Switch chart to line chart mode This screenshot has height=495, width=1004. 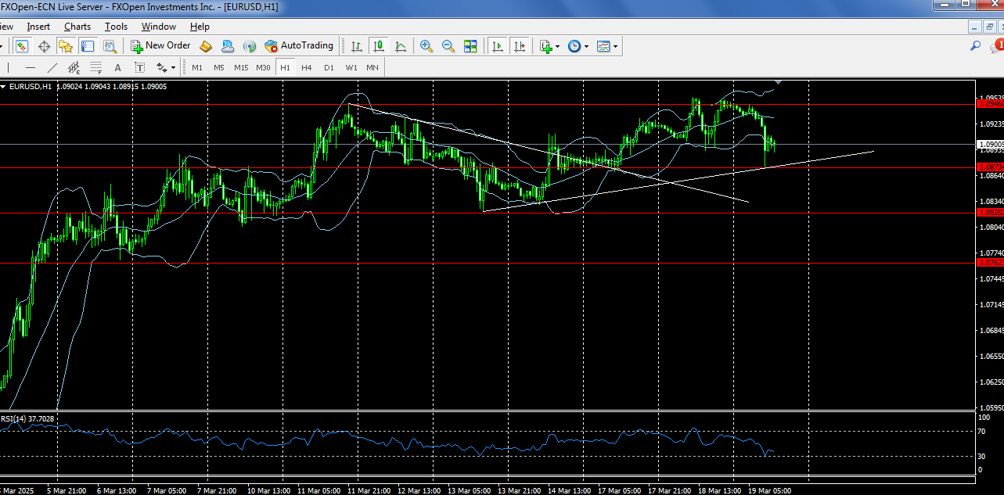401,46
